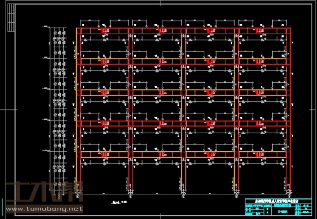
Task: Select the lowest orange floor beam
Action: pos(184,153)
